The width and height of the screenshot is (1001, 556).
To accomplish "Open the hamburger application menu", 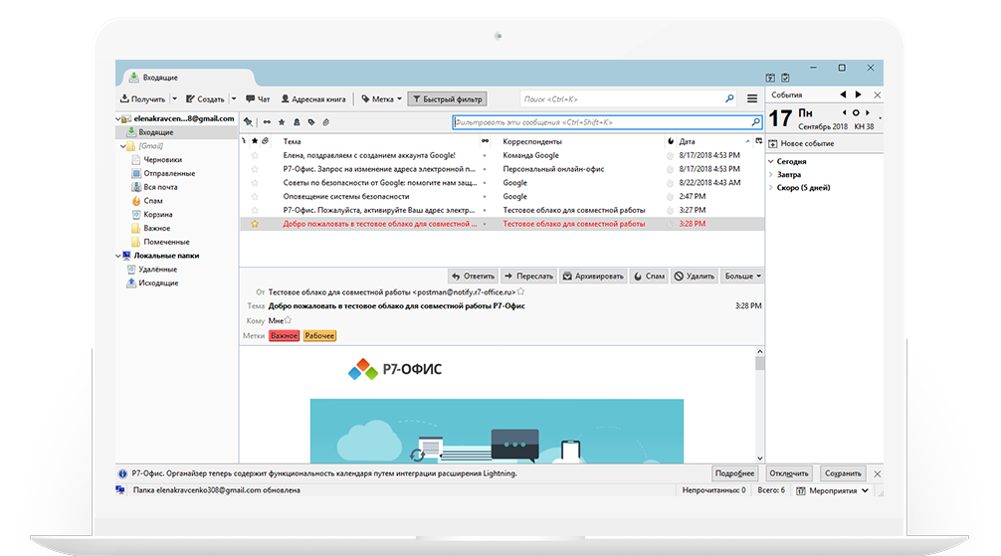I will tap(752, 99).
